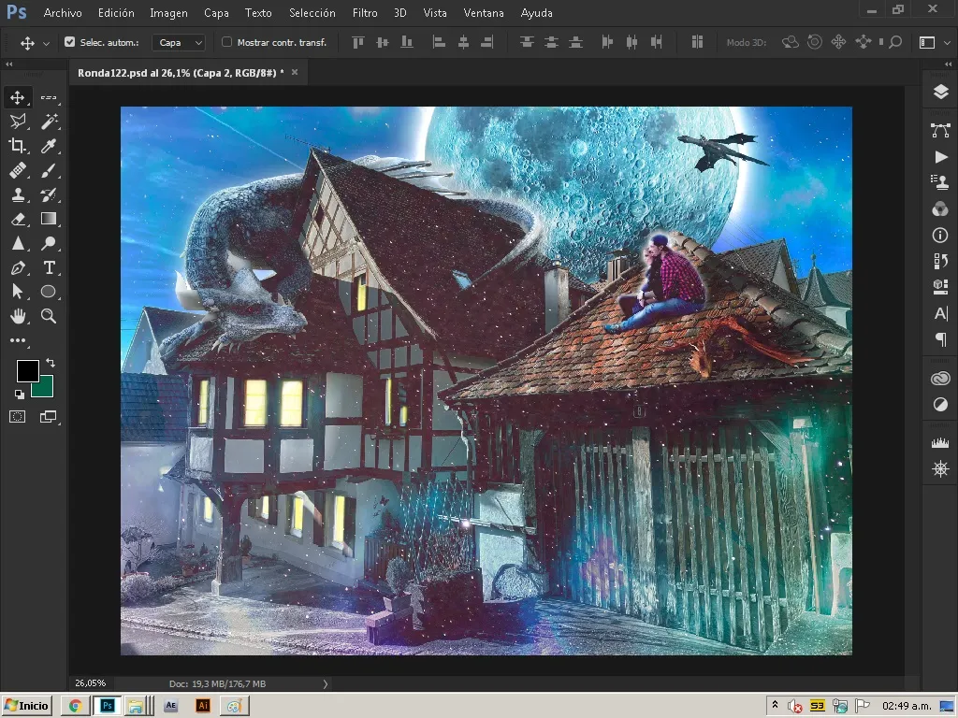Open the Capa auto-select dropdown
The image size is (958, 718).
pos(179,42)
